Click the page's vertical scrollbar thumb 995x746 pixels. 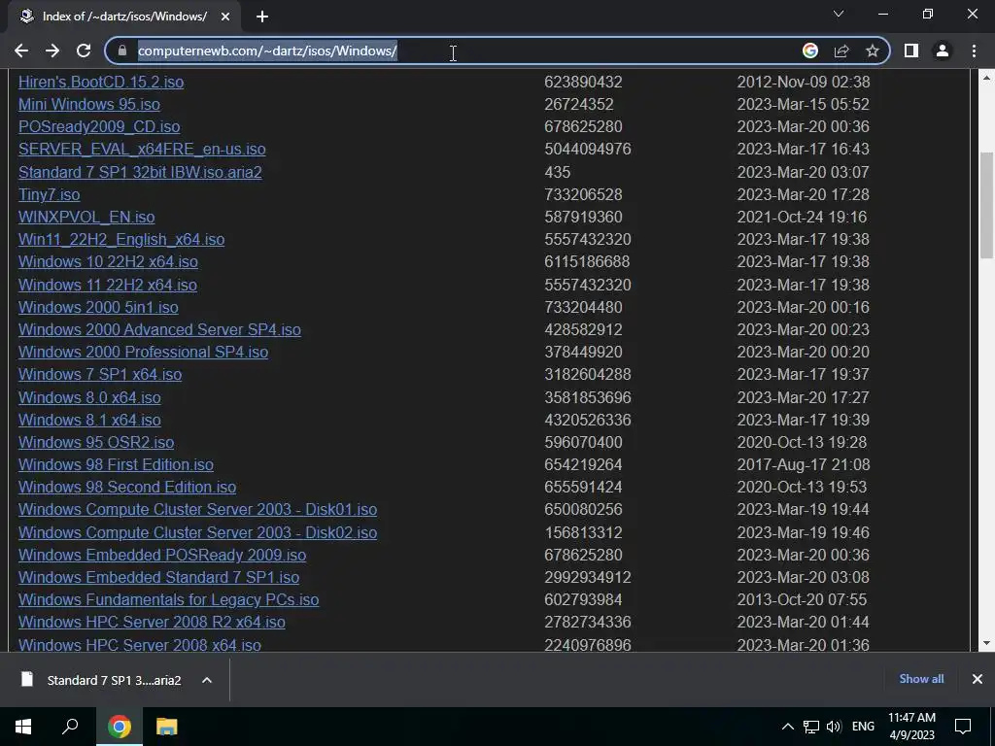(x=986, y=205)
